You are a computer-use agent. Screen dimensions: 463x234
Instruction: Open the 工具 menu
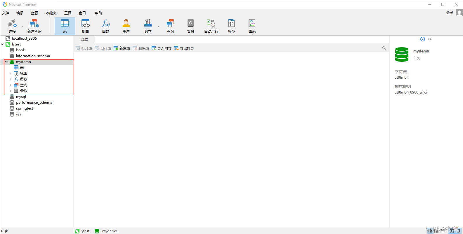68,13
